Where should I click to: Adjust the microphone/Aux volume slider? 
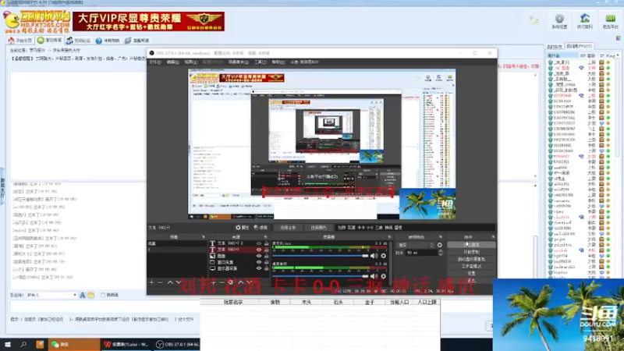coord(320,256)
